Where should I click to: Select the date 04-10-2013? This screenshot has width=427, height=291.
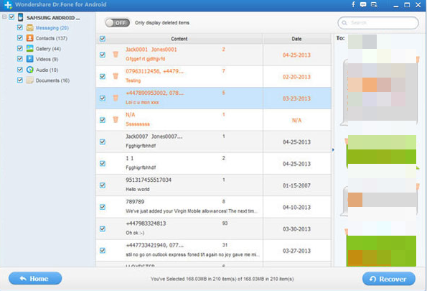tap(296, 207)
